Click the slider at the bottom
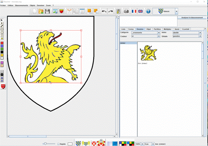208x146 pixels. (49, 144)
